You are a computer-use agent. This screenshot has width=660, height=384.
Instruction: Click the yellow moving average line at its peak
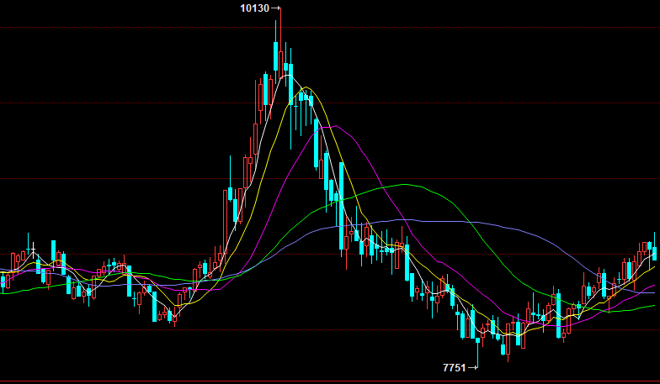click(307, 87)
